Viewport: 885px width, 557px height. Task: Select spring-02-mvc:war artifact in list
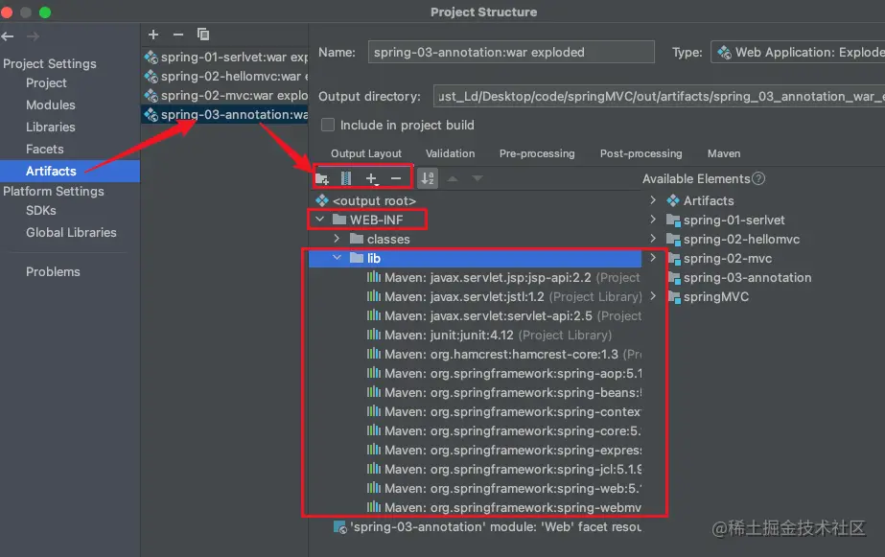click(225, 95)
